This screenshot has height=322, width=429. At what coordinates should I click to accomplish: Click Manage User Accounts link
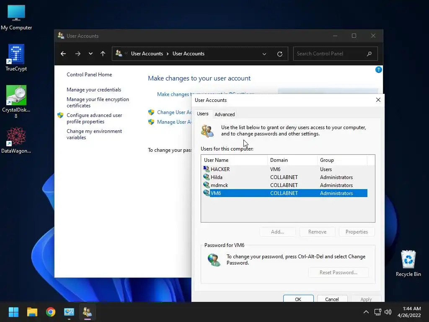(x=174, y=122)
